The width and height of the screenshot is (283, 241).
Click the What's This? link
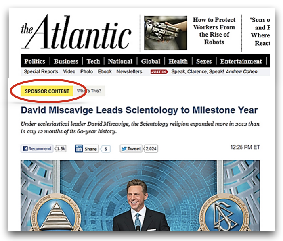click(89, 91)
